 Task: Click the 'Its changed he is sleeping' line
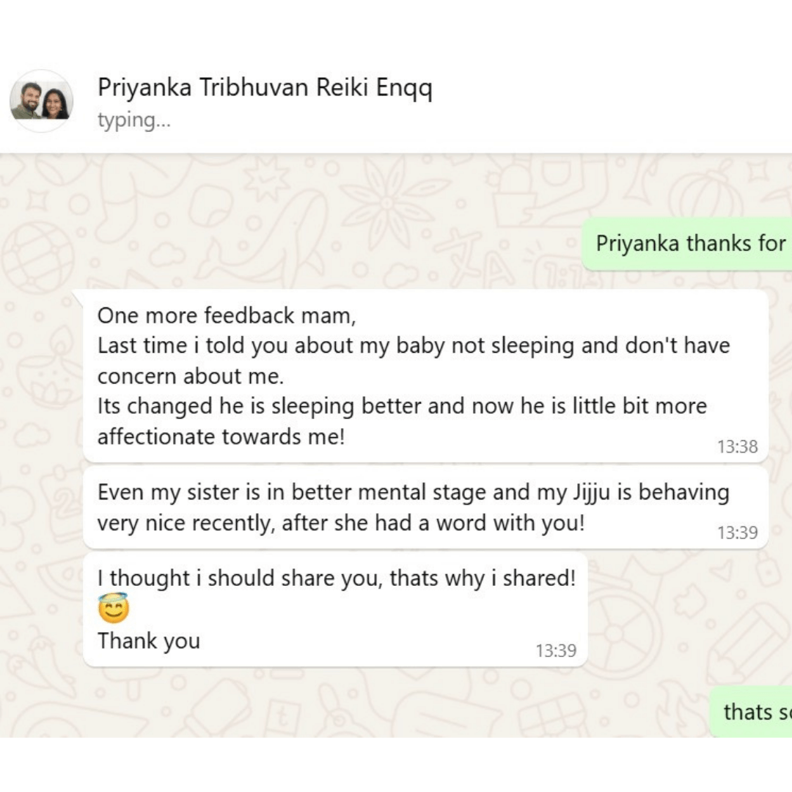pos(402,406)
